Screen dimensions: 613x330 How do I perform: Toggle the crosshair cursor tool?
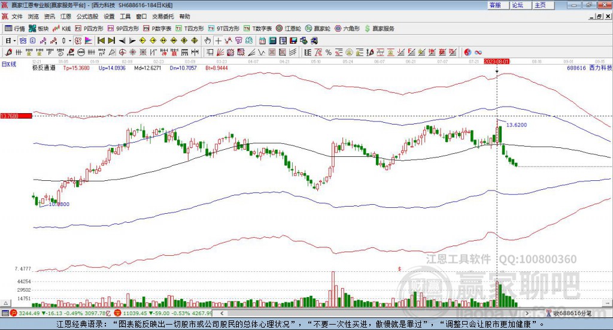[x=218, y=41]
